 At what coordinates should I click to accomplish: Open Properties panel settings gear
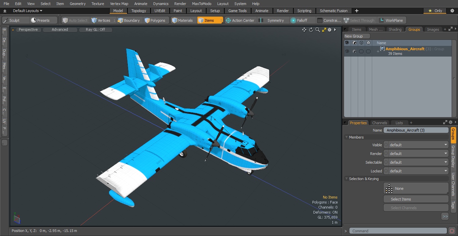(451, 123)
